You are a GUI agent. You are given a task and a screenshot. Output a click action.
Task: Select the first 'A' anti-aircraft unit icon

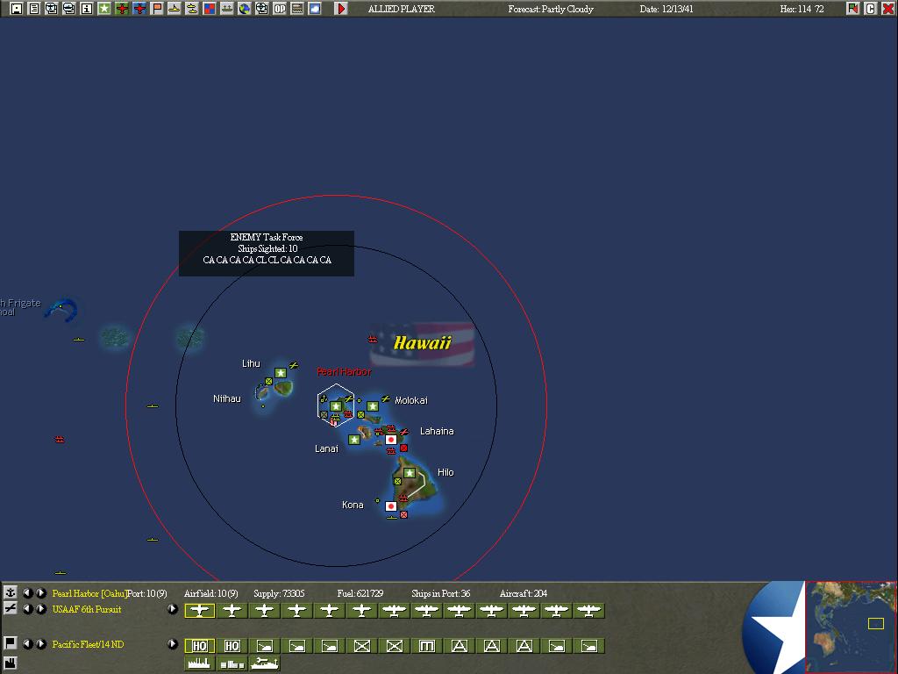point(460,646)
